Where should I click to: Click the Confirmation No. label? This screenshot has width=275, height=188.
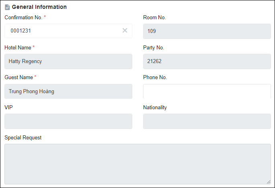23,18
